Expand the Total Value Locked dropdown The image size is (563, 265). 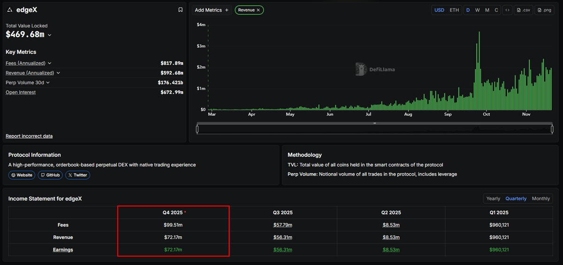[50, 35]
